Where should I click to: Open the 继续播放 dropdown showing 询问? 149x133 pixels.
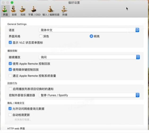pyautogui.click(x=89, y=57)
